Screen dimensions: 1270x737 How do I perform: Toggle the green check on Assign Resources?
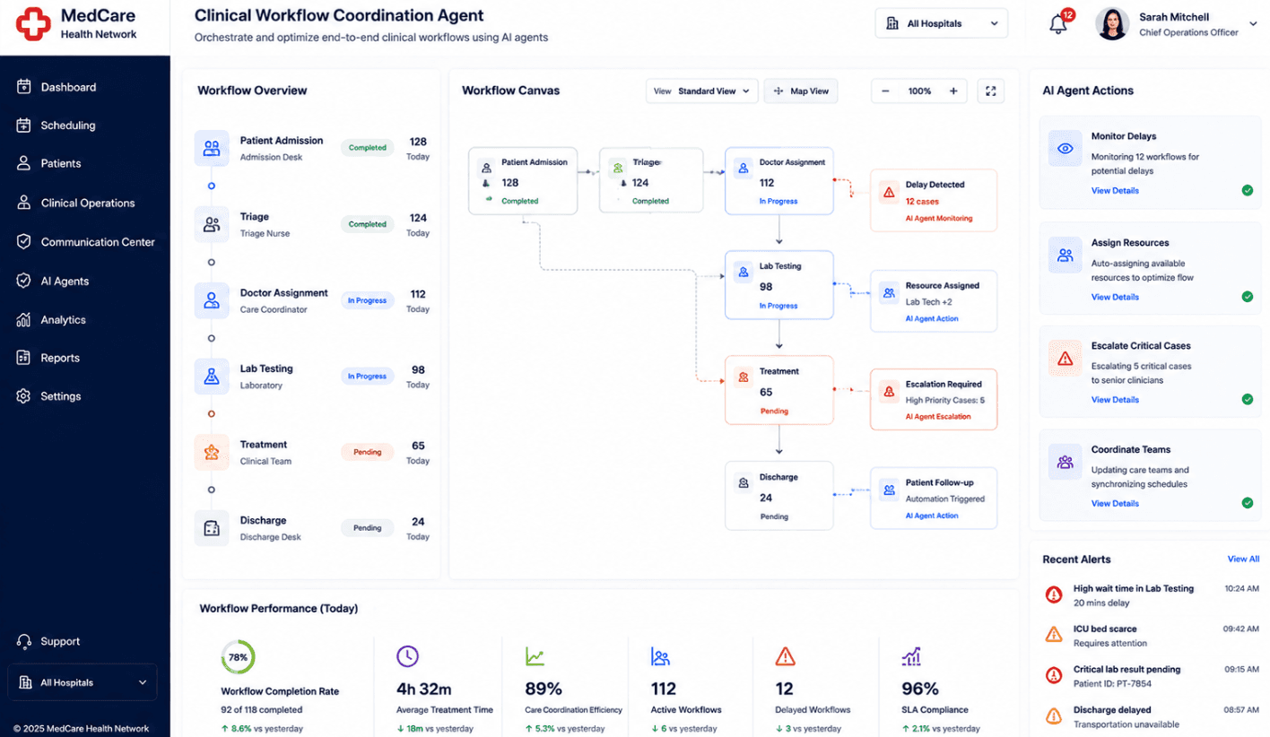tap(1247, 297)
